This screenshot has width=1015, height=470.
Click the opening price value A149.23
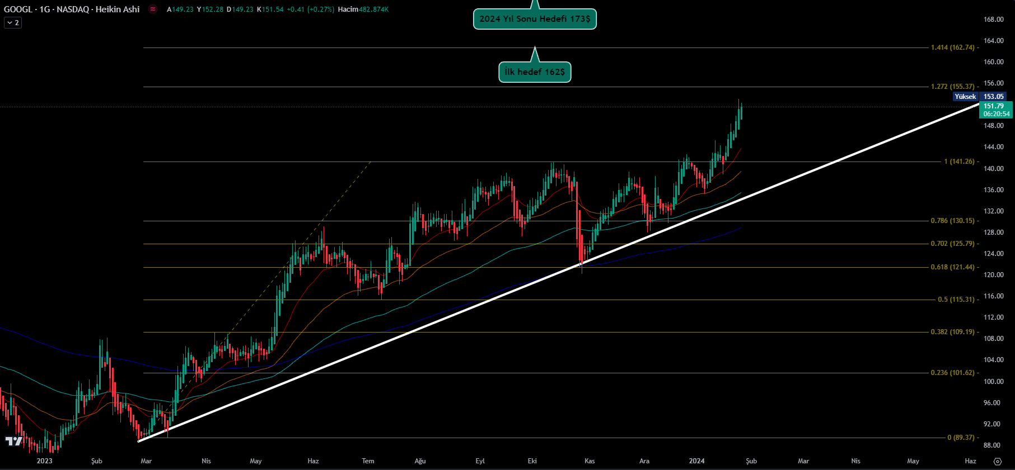[x=180, y=10]
